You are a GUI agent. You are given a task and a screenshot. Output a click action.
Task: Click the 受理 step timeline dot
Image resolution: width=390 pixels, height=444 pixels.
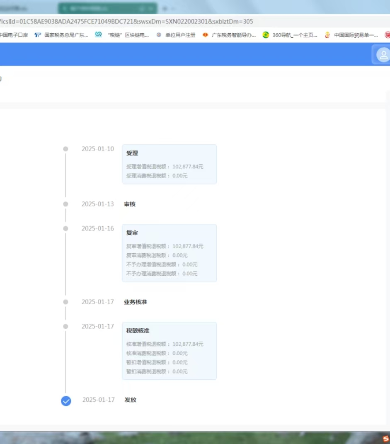(65, 149)
